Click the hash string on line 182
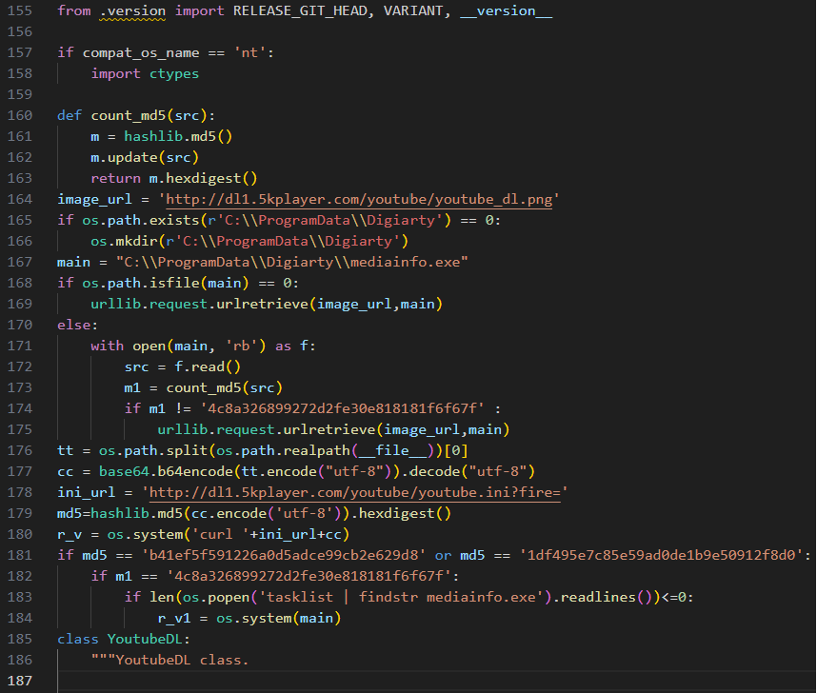Screen dimensions: 817x693 309,576
